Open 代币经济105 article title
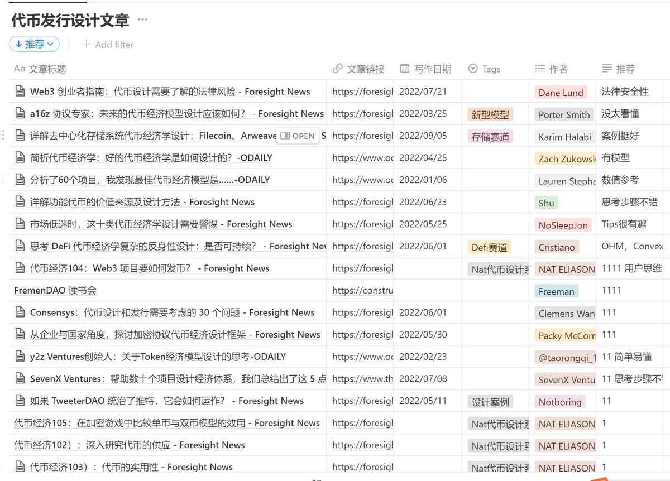Viewport: 670px width, 481px height. coord(167,423)
